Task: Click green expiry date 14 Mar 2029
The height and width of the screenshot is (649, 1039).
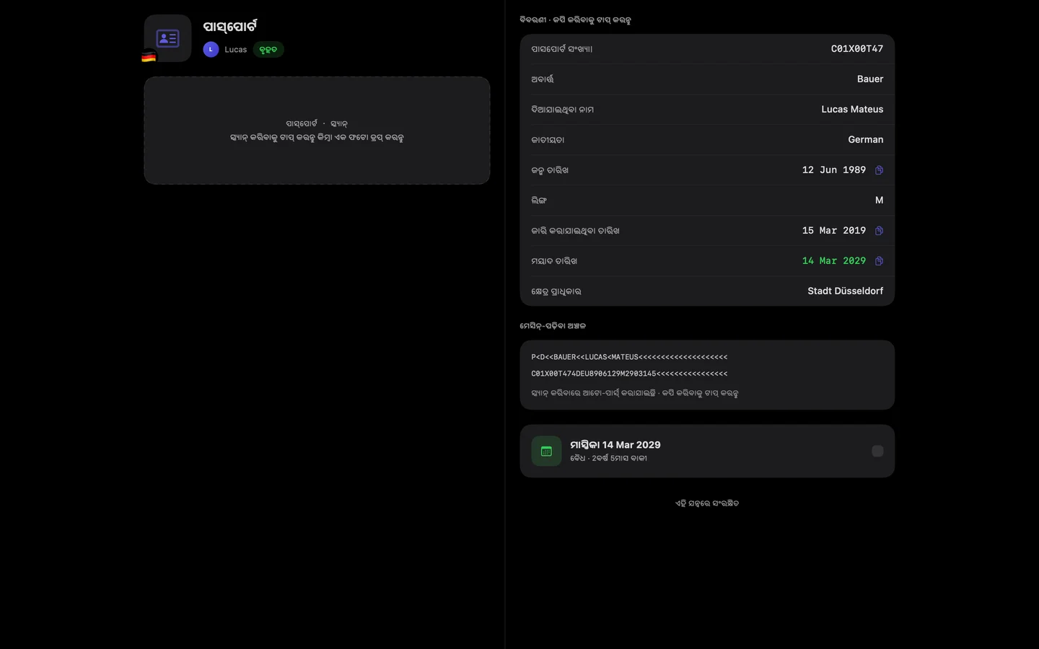Action: pyautogui.click(x=833, y=261)
